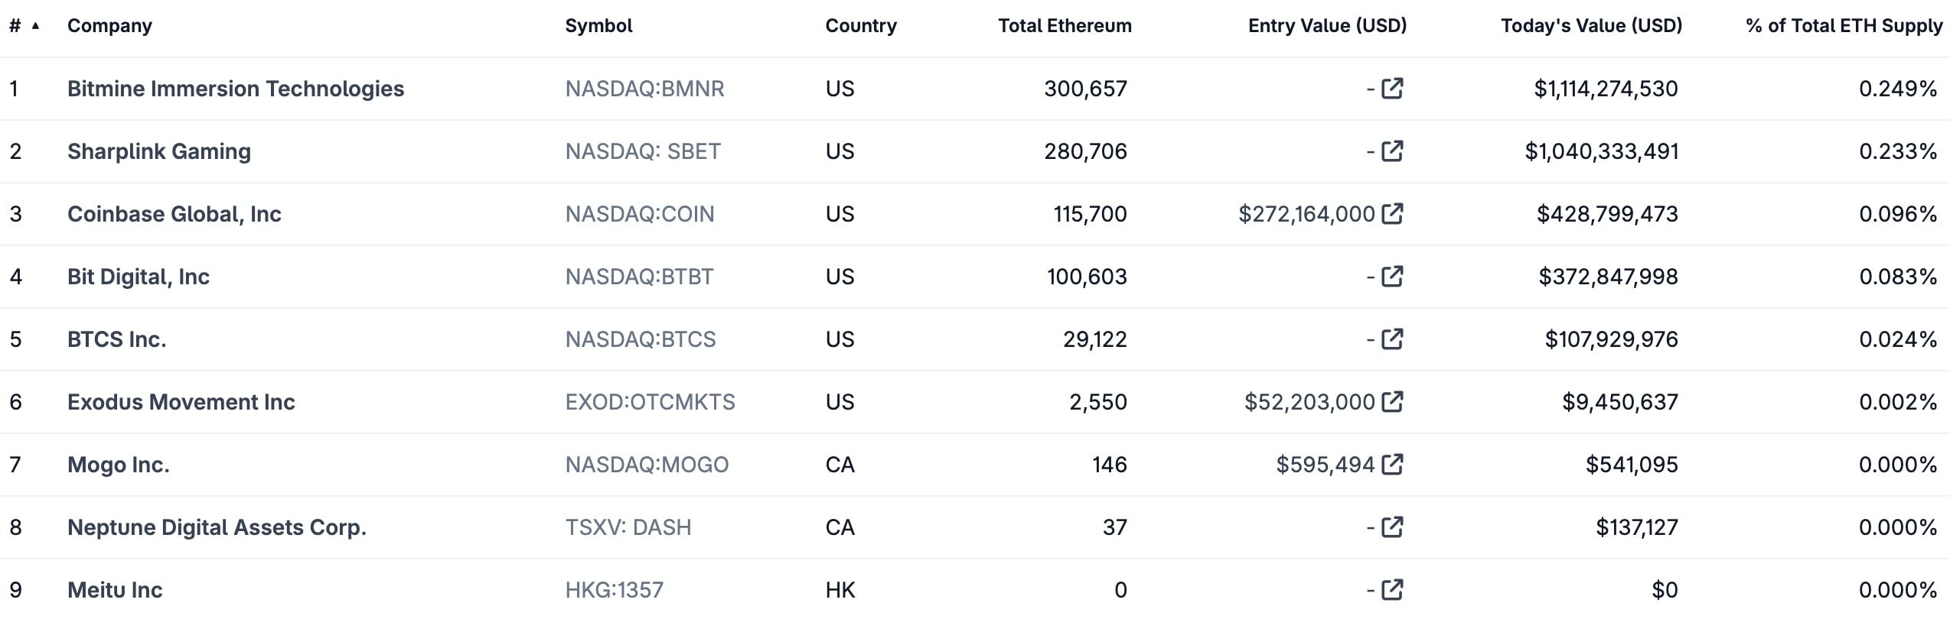Image resolution: width=1950 pixels, height=619 pixels.
Task: Open external link icon in BTCS Inc. row
Action: pos(1392,339)
